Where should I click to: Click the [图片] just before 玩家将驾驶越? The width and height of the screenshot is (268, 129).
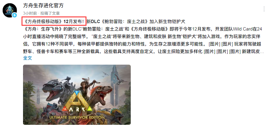[227, 44]
